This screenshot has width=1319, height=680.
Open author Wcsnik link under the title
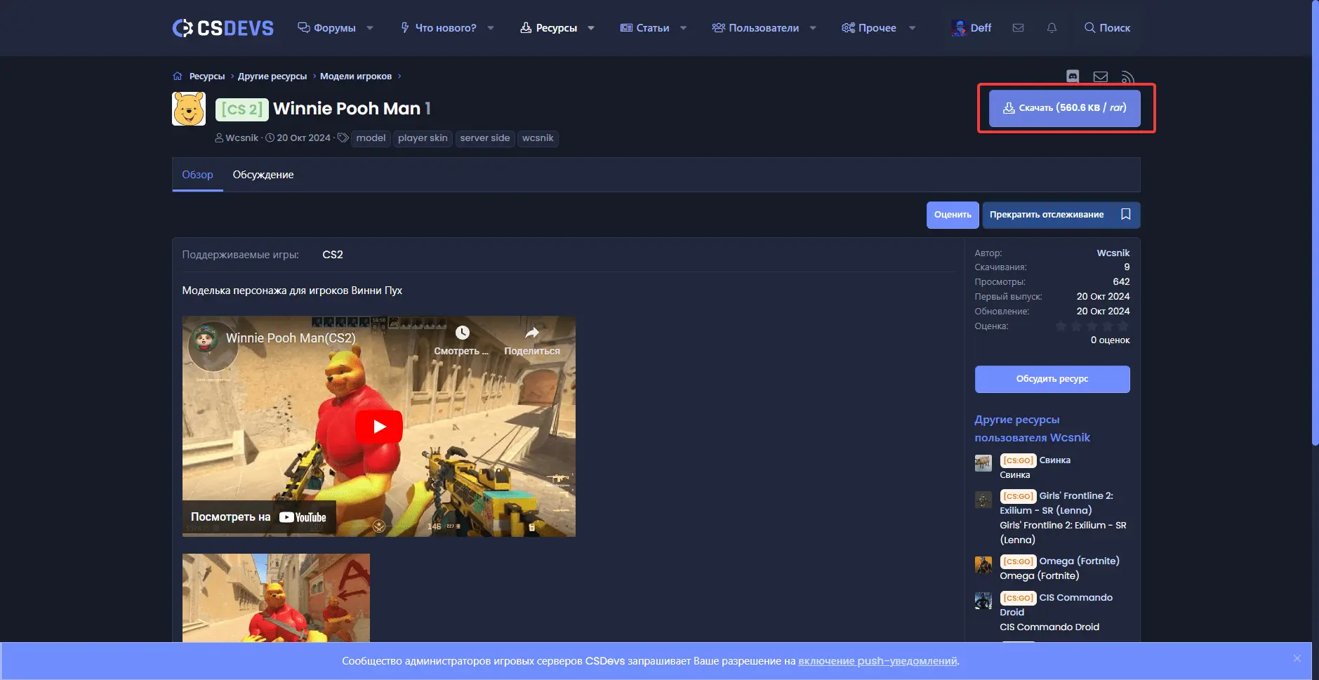(x=242, y=138)
